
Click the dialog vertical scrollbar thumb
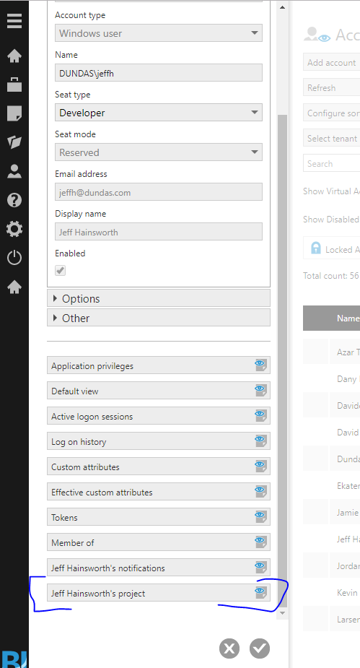tap(282, 361)
